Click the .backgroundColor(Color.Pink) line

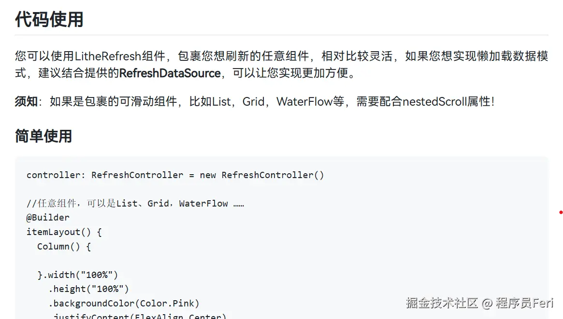click(x=124, y=303)
